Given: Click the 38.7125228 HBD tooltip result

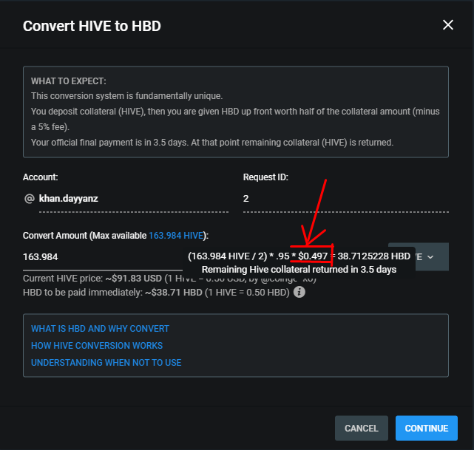Looking at the screenshot, I should coord(373,256).
